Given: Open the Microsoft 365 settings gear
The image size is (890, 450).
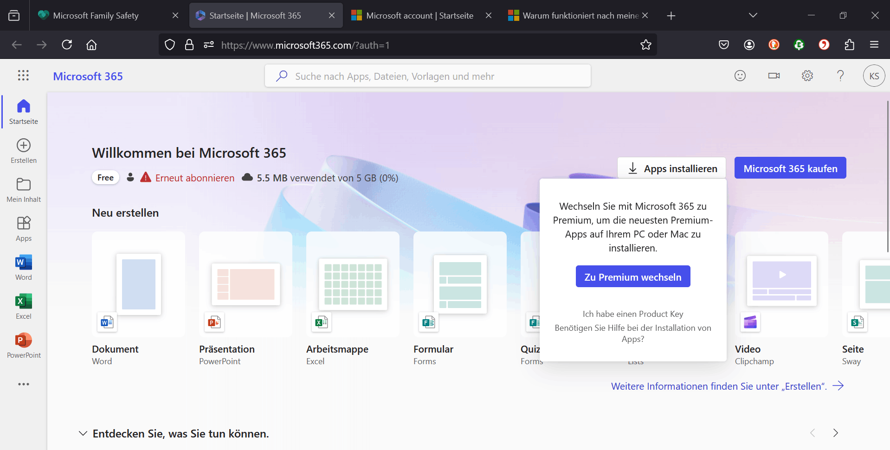Looking at the screenshot, I should [807, 76].
